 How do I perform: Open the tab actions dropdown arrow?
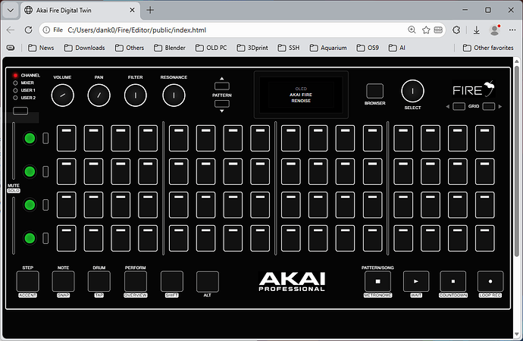11,11
